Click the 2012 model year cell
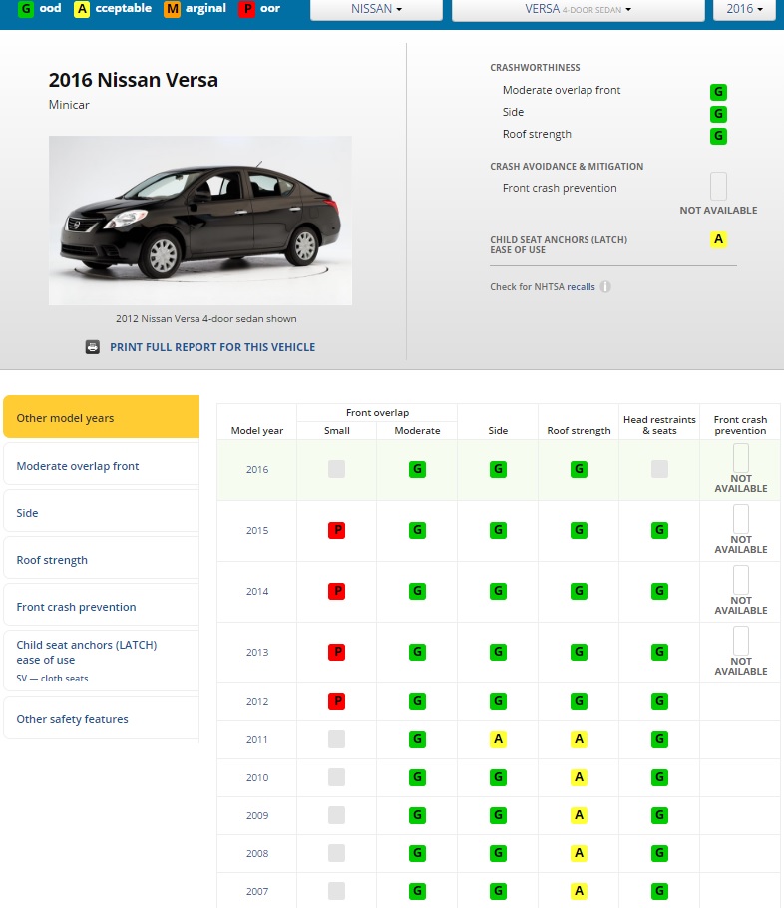This screenshot has width=784, height=908. (257, 701)
